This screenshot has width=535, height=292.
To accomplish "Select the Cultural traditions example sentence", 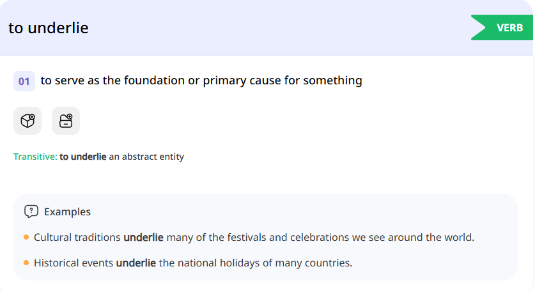I will (x=254, y=238).
